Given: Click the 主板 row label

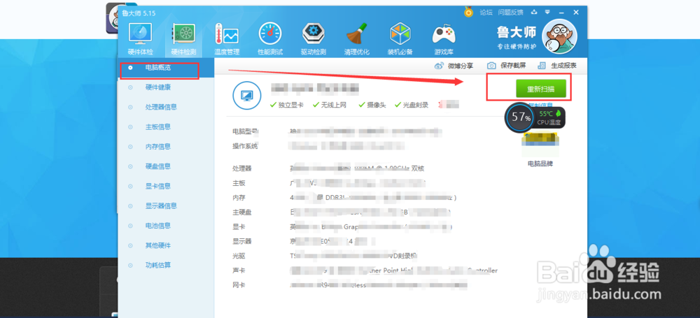Looking at the screenshot, I should pos(239,183).
